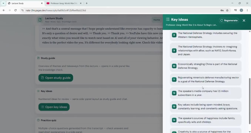This screenshot has height=133, width=251.
Task: Reload the current page
Action: [15, 10]
